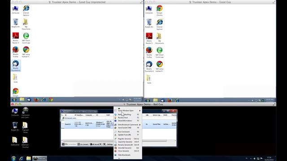Open RAT using Hollow Process Chrome icon on Good Guy desktop

tap(160, 66)
